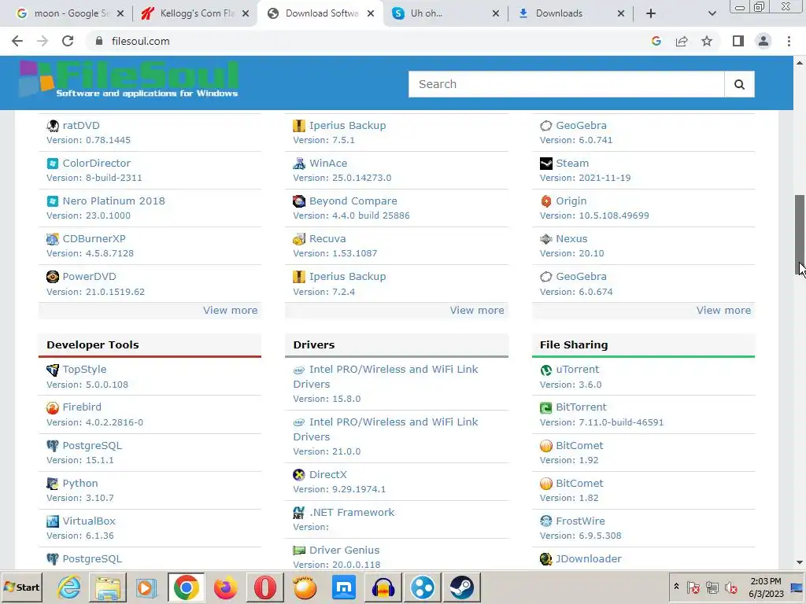The width and height of the screenshot is (806, 604).
Task: Click View more under PowerDVD column
Action: tap(231, 310)
